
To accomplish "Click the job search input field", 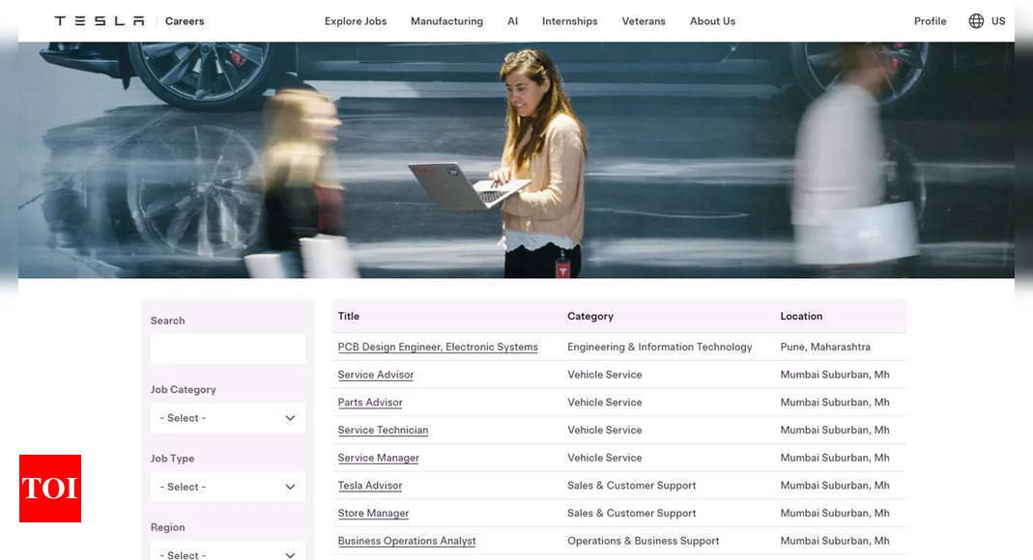I will 228,349.
